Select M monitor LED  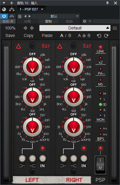point(100,94)
